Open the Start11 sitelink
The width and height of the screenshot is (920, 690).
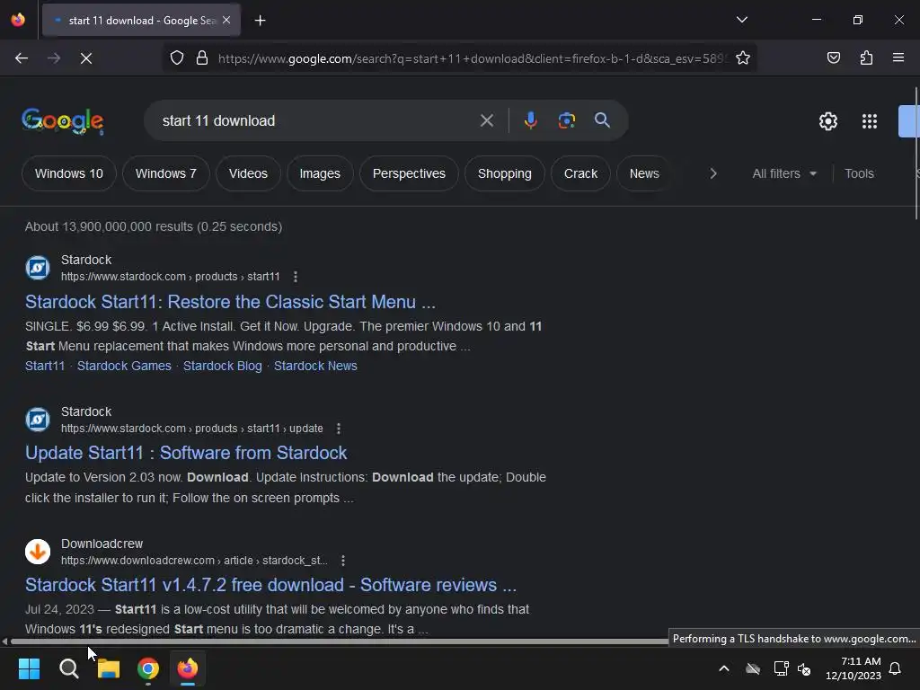click(45, 366)
